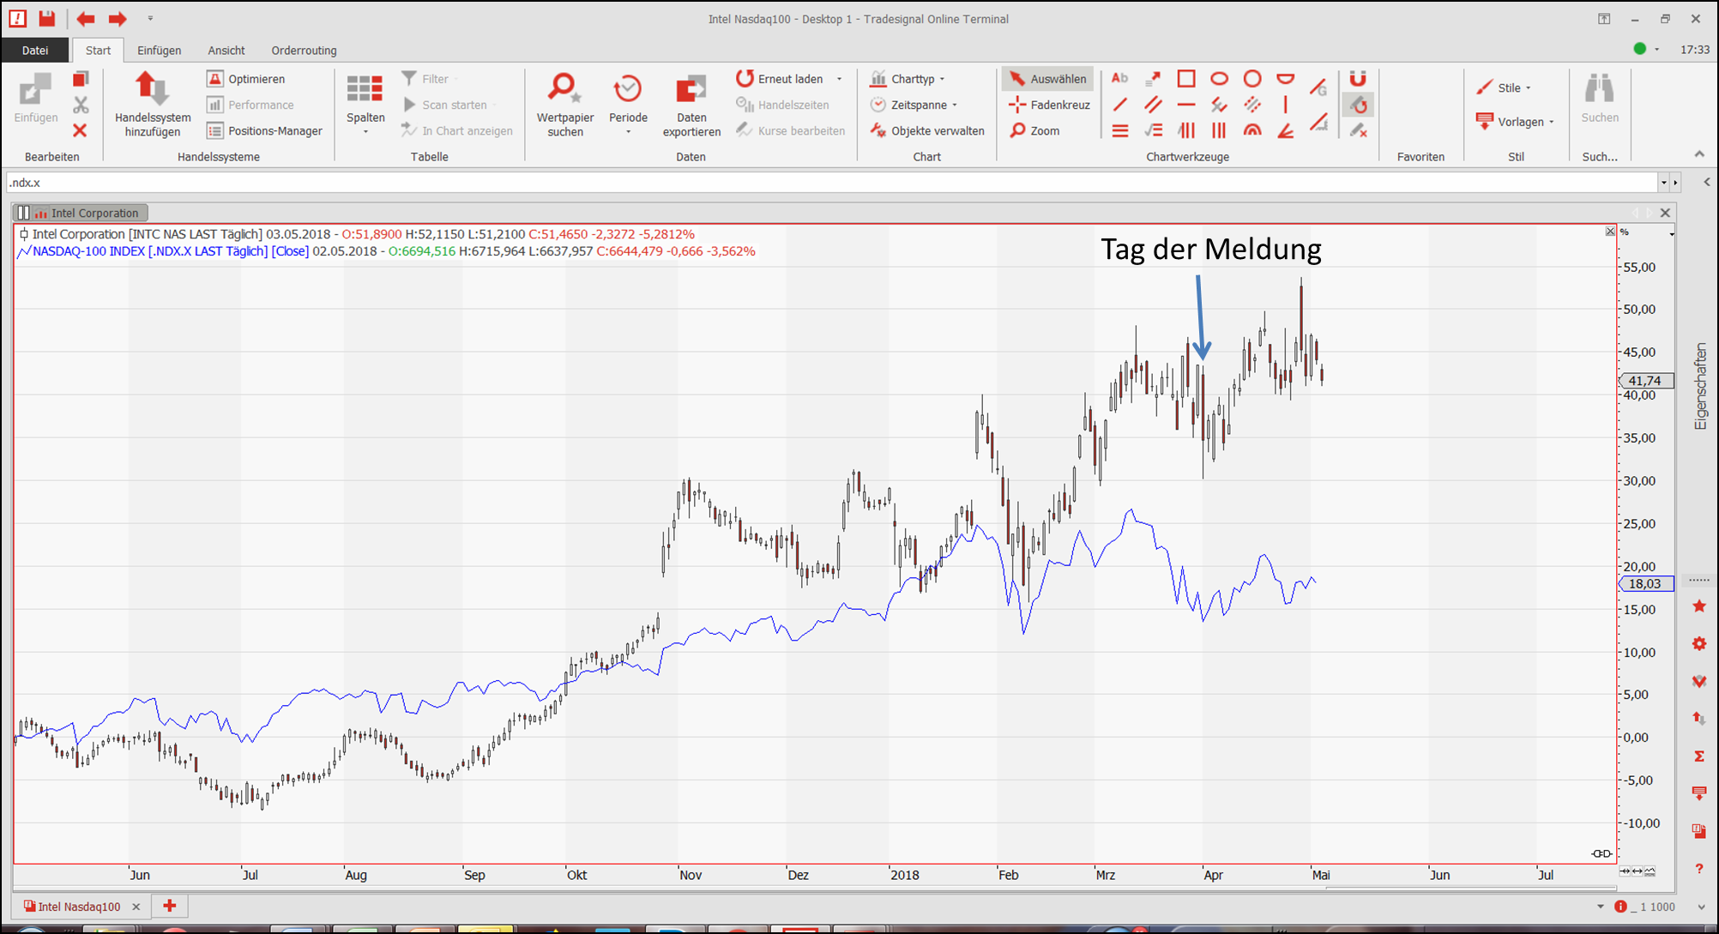The image size is (1719, 934).
Task: Enable Fadenkreuz crosshair mode
Action: [x=1049, y=105]
